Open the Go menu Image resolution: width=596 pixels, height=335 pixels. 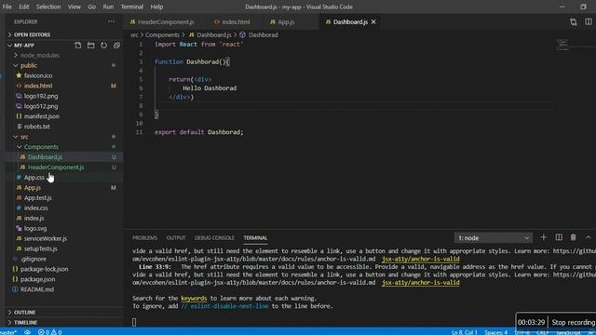(x=92, y=7)
